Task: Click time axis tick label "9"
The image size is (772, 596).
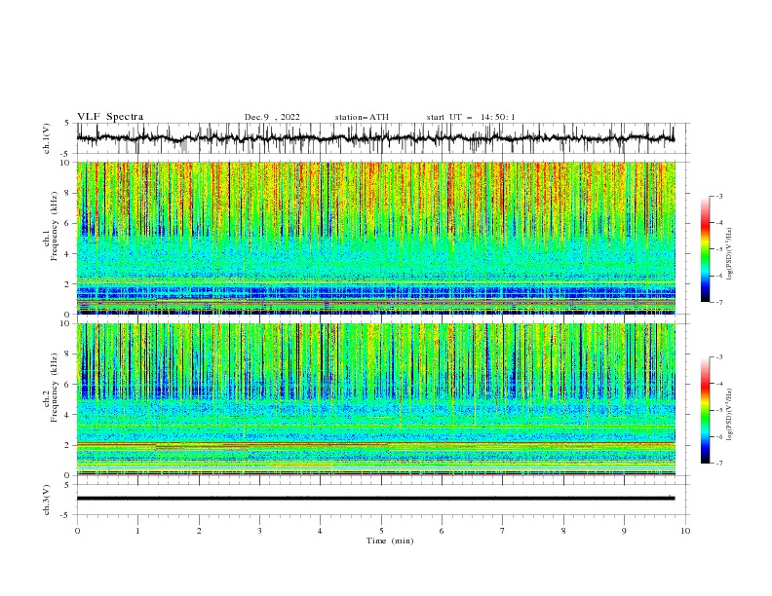Action: 624,531
